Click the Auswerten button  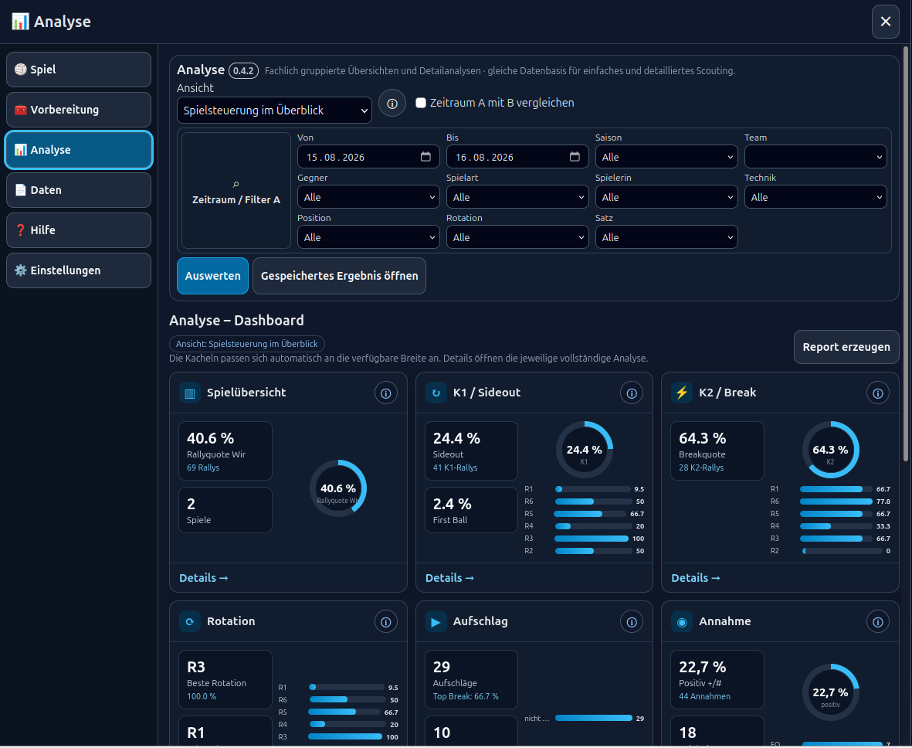(212, 276)
